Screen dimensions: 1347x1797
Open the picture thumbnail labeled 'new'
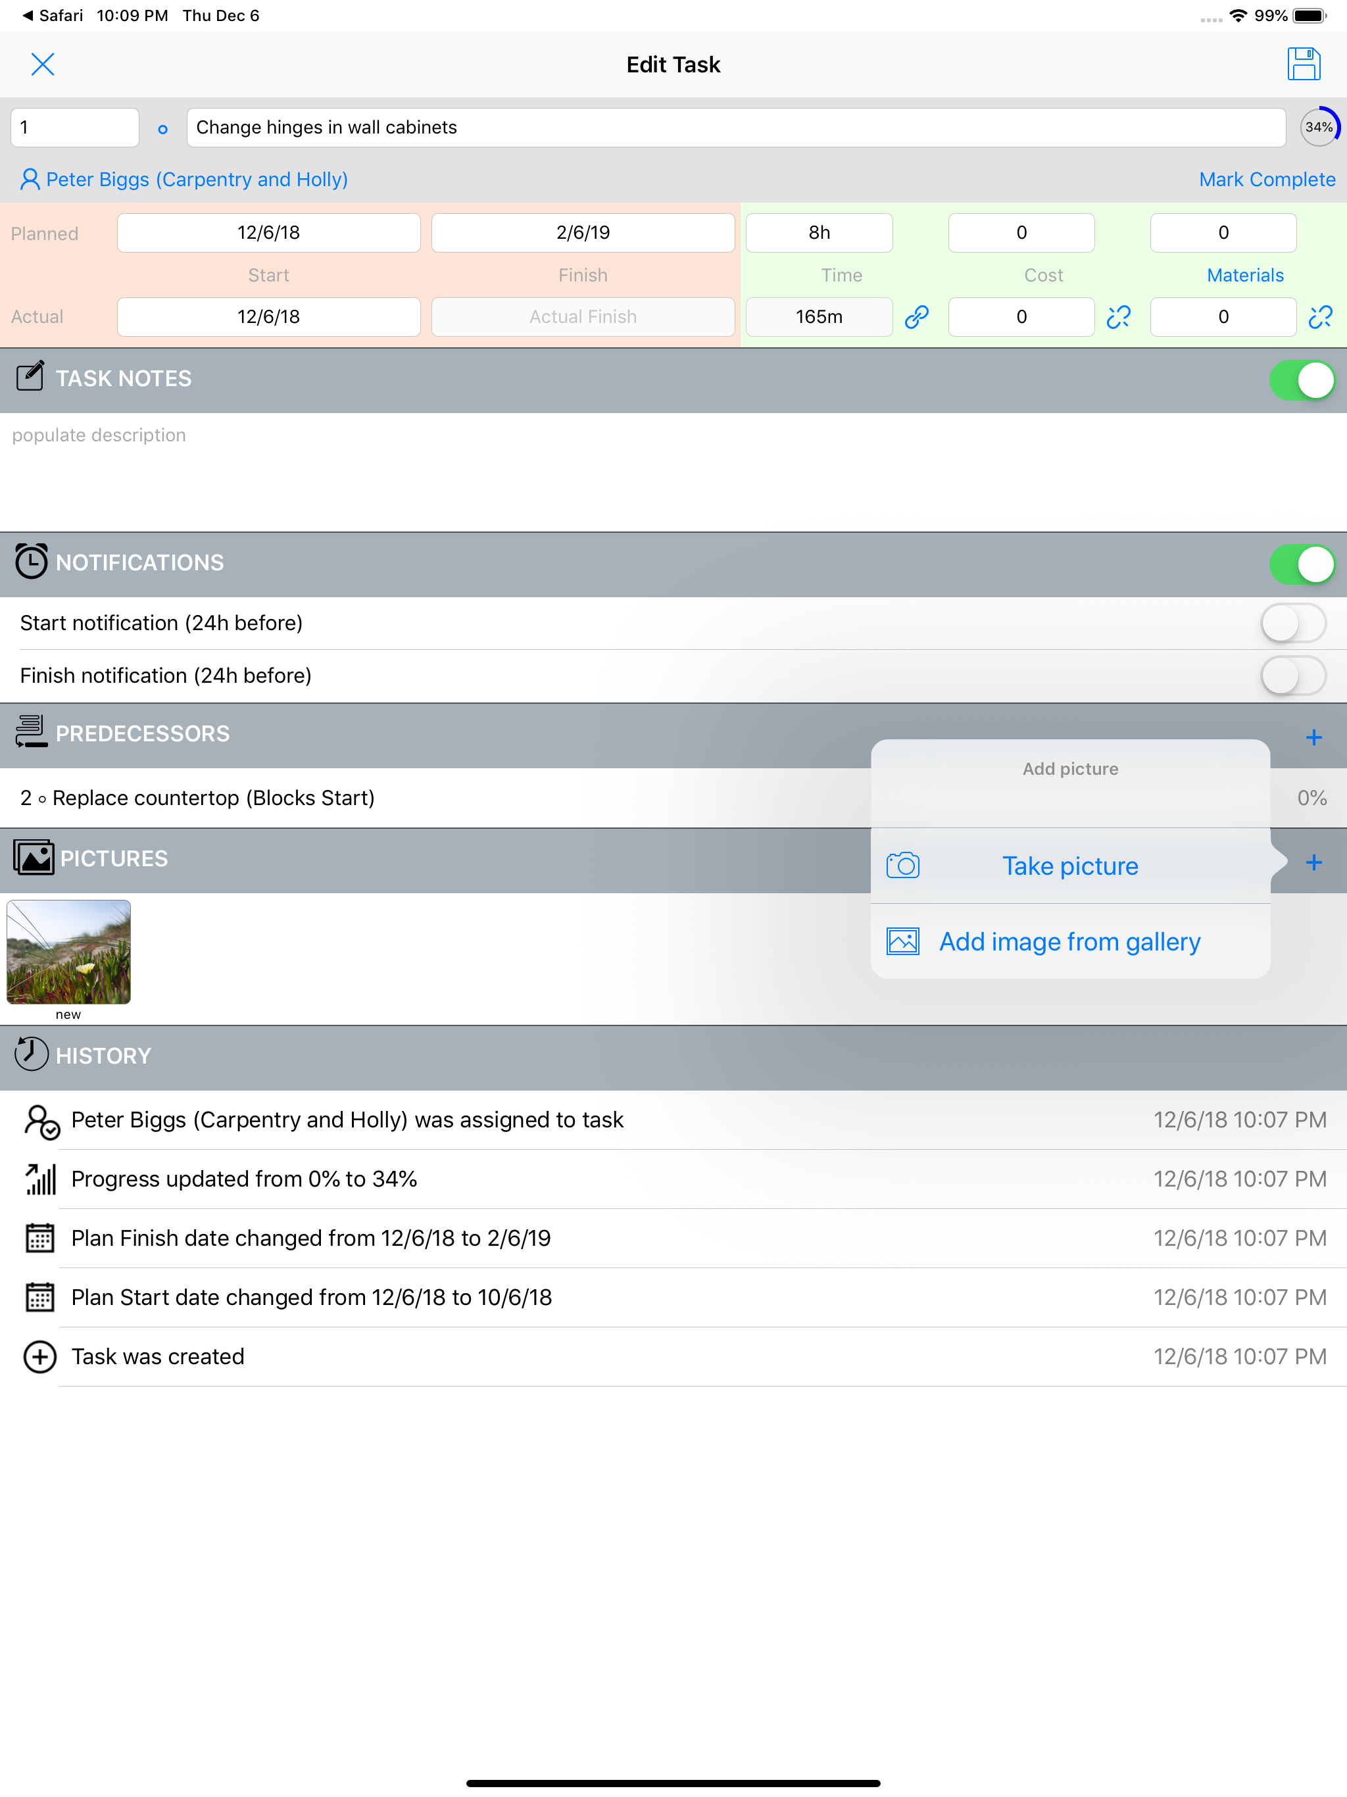(68, 952)
